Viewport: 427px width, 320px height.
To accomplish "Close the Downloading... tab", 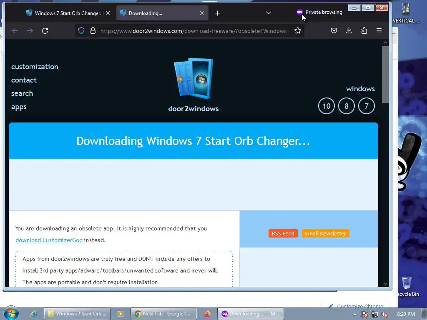I will pos(202,13).
